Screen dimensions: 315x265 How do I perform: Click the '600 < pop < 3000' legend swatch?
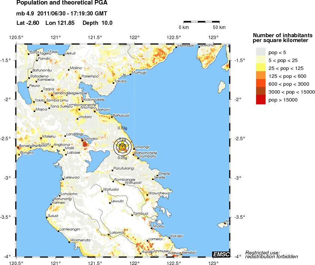coord(261,83)
